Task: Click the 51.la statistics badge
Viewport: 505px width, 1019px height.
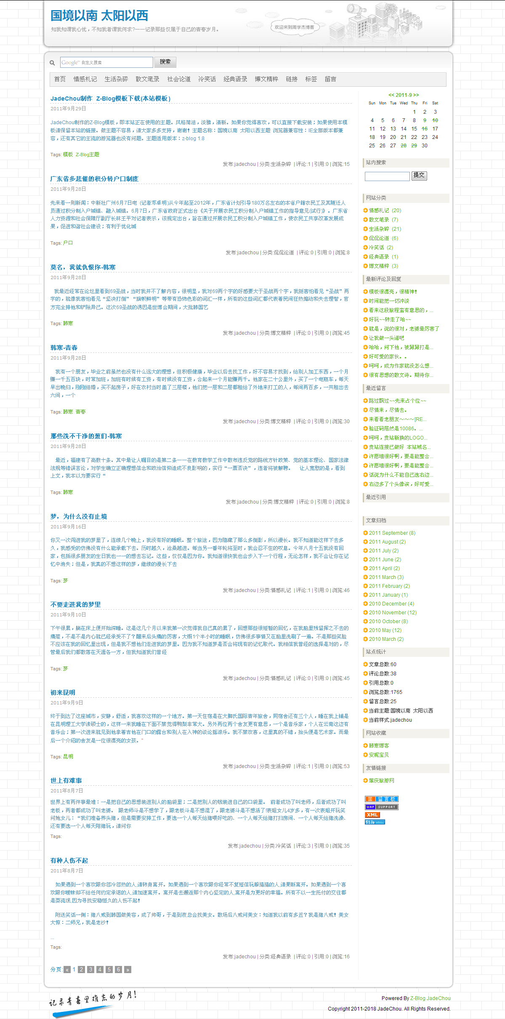Action: pyautogui.click(x=375, y=822)
